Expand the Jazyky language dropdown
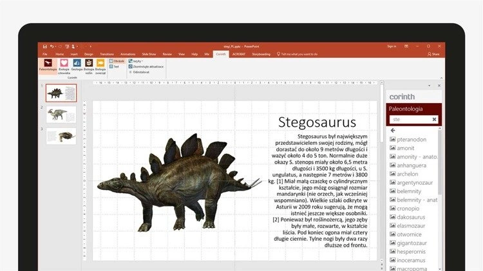The height and width of the screenshot is (271, 483). click(137, 61)
